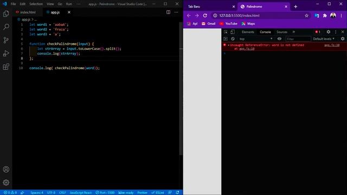The image size is (347, 195).
Task: Open the translate extension icon
Action: 317,16
